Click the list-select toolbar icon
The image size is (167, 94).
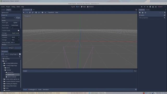point(36,13)
